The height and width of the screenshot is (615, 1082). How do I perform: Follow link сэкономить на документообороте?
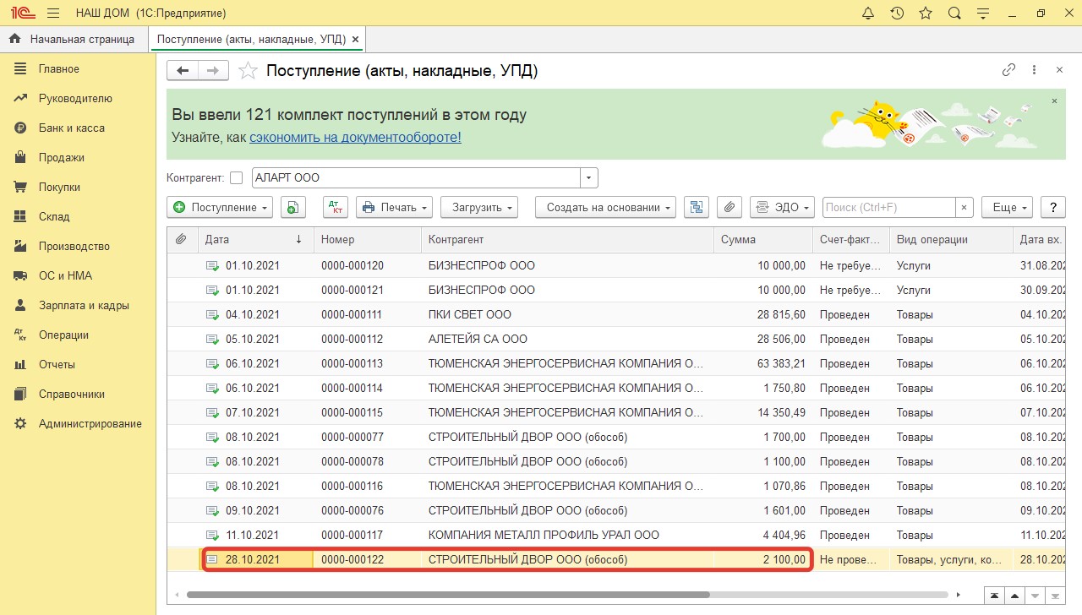tap(355, 137)
